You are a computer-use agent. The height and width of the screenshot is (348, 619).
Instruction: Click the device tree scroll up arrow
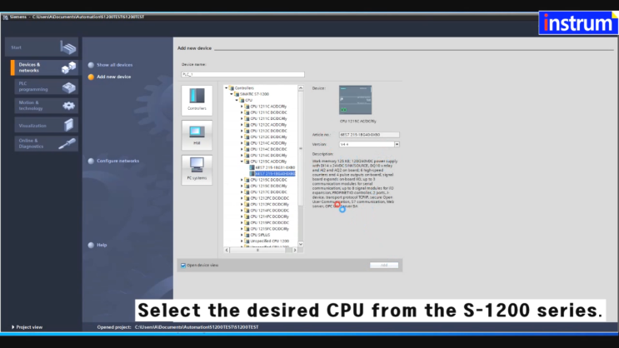point(301,88)
